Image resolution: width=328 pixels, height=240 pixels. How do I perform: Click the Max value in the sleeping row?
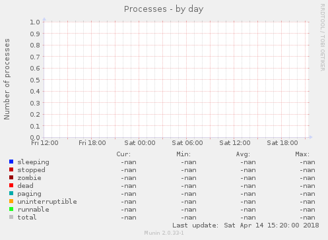308,162
